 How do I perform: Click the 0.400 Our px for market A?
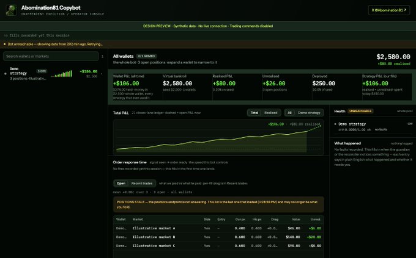tap(240, 228)
